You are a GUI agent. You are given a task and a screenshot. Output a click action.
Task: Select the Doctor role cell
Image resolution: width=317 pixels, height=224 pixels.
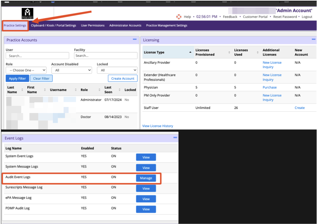pyautogui.click(x=86, y=117)
